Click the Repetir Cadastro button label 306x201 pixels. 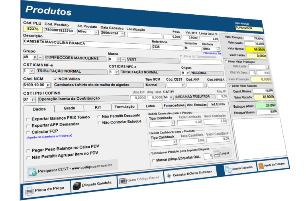(x=242, y=168)
